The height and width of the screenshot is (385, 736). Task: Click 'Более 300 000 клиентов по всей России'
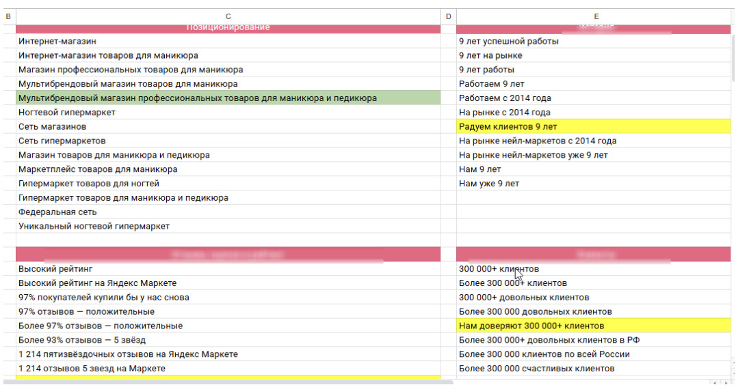coord(593,354)
